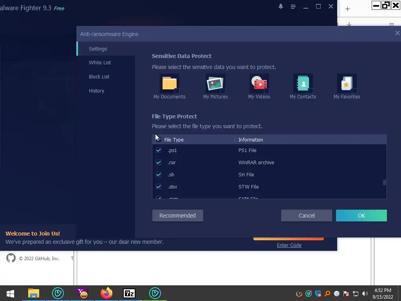The image size is (401, 301).
Task: Switch to the active Malware Fighter taskbar window
Action: click(x=155, y=293)
